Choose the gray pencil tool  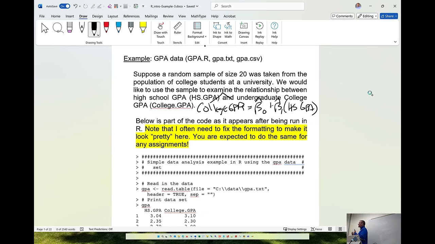(x=131, y=28)
